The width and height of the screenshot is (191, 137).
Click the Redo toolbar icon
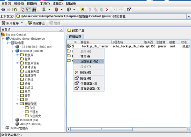pyautogui.click(x=121, y=10)
